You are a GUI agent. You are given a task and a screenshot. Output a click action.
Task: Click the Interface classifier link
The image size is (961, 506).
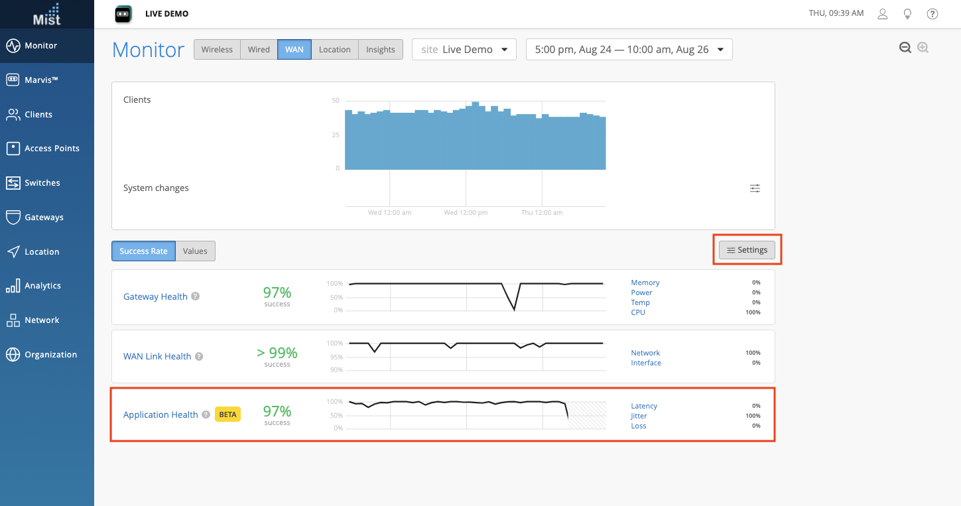[647, 363]
